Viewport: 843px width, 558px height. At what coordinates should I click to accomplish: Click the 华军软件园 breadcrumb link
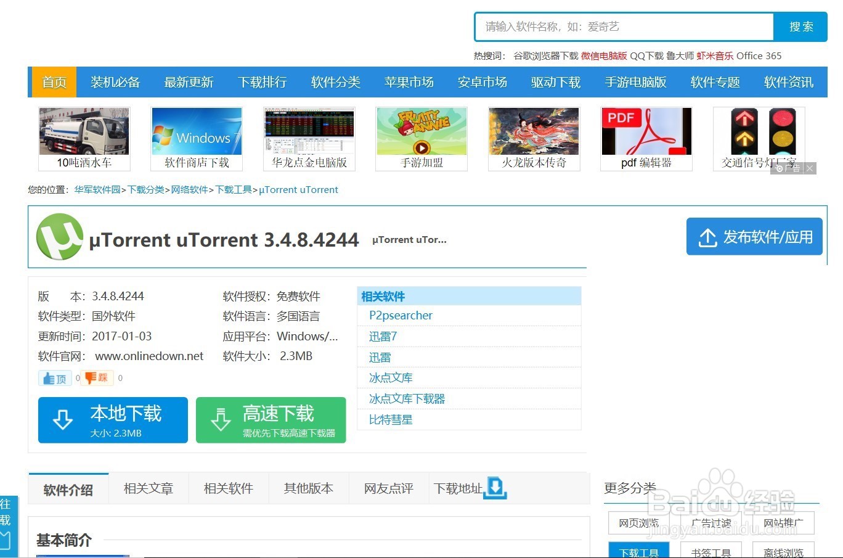point(97,190)
